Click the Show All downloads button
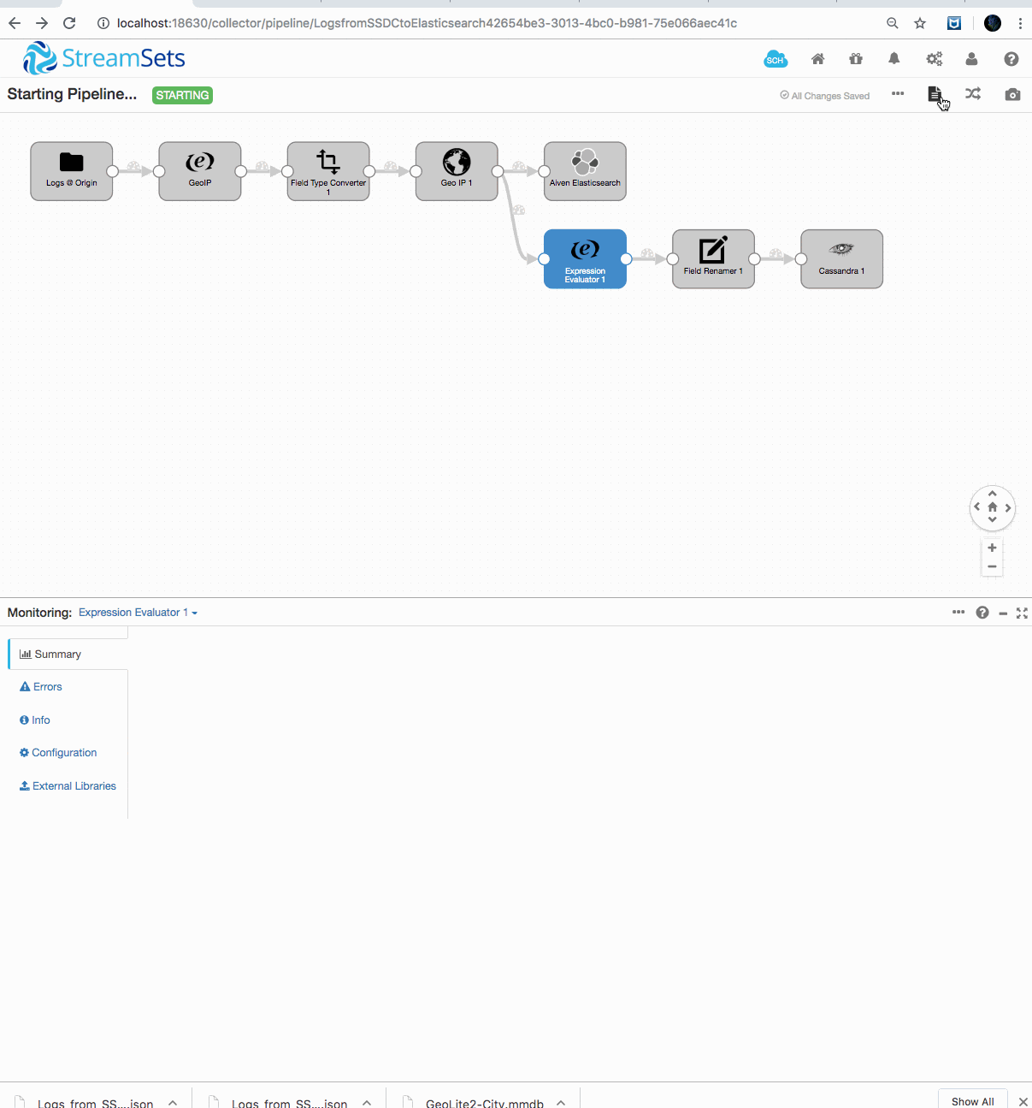The width and height of the screenshot is (1032, 1108). [x=971, y=1101]
